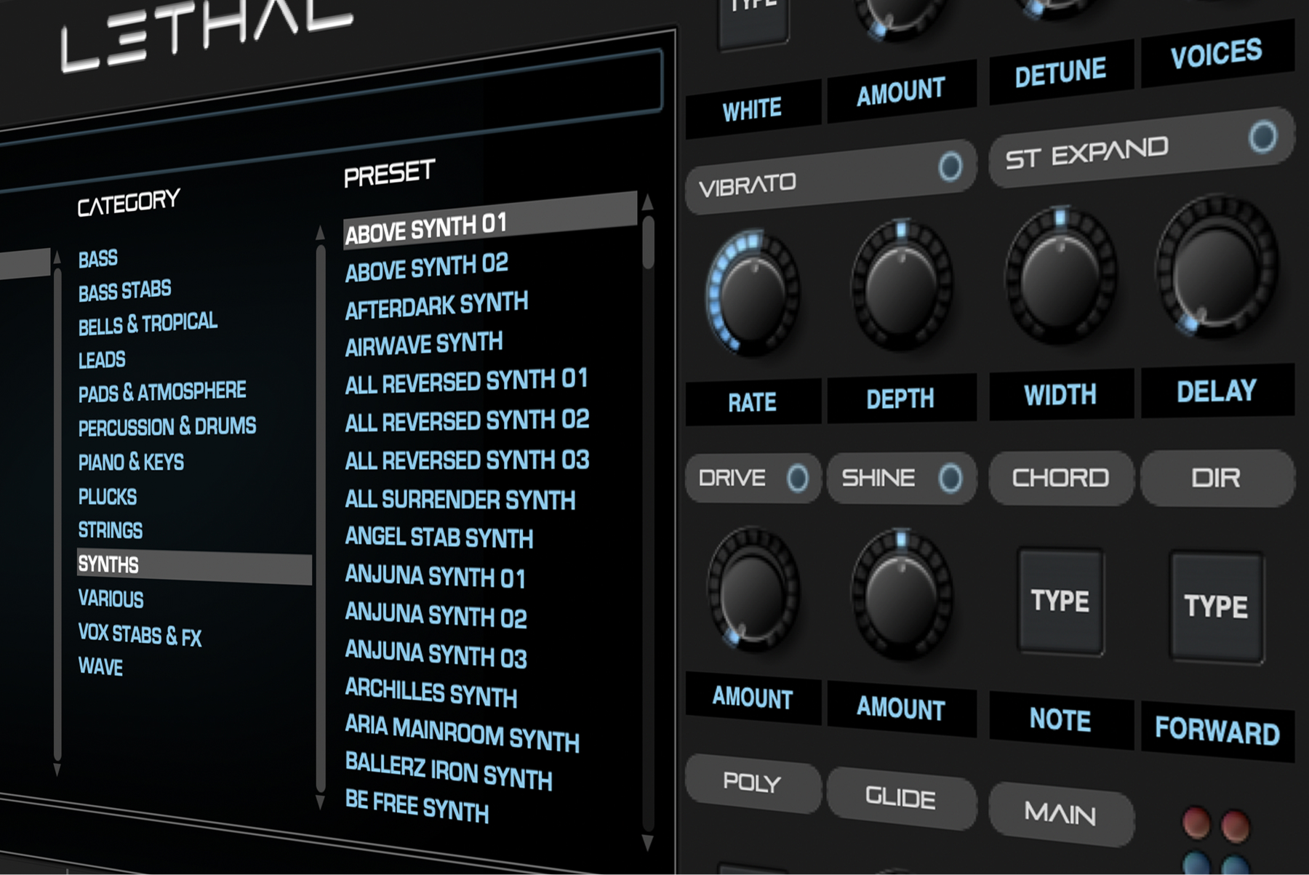Enable the ST Expand toggle
Image resolution: width=1309 pixels, height=875 pixels.
(x=1263, y=136)
